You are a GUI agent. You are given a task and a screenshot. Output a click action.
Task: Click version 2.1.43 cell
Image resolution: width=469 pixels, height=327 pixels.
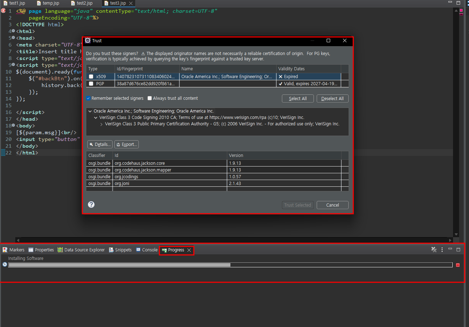(x=284, y=184)
